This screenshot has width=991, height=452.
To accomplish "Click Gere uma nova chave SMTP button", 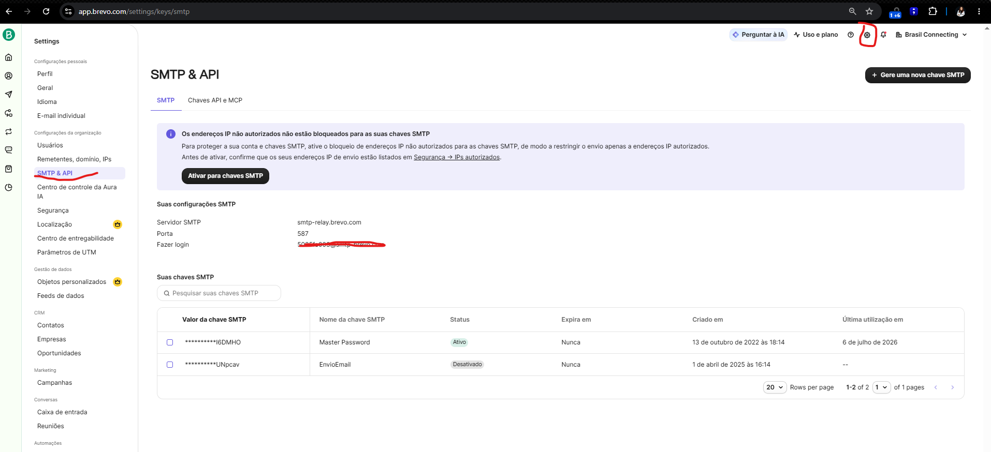I will pos(917,75).
